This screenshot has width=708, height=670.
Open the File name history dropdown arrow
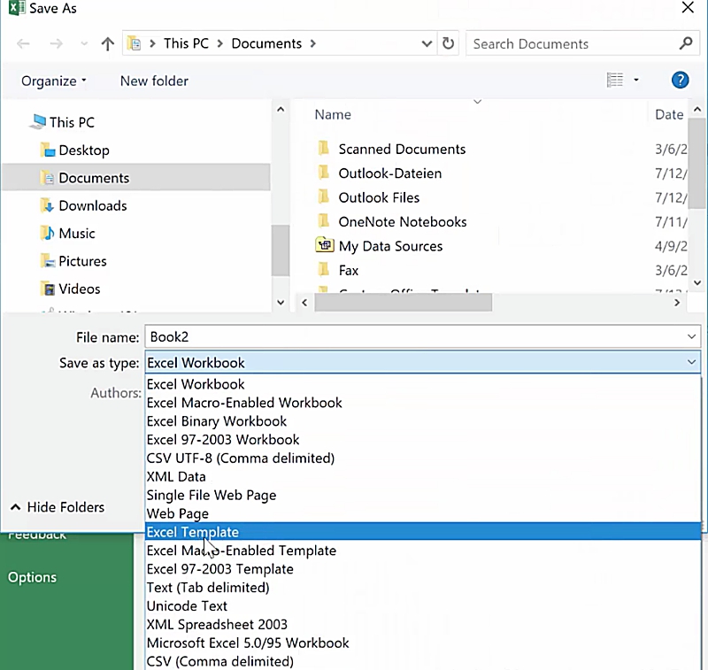pos(690,337)
